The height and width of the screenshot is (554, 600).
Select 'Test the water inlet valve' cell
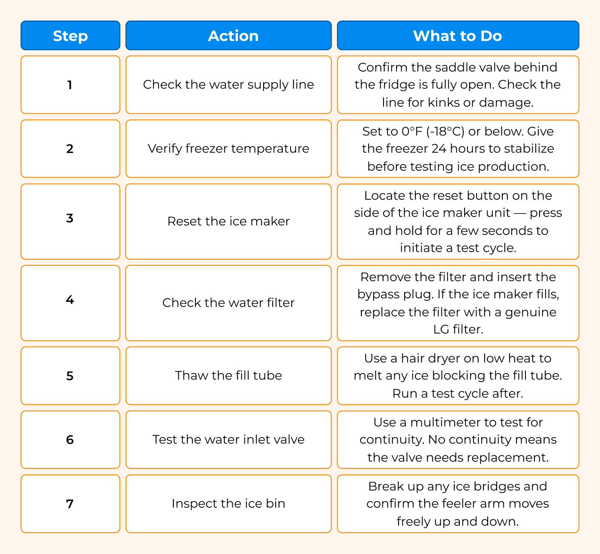(x=228, y=440)
